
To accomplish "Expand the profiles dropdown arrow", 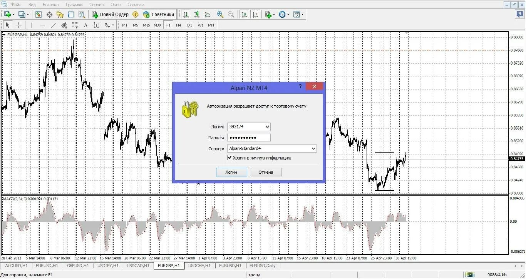I will coord(28,14).
